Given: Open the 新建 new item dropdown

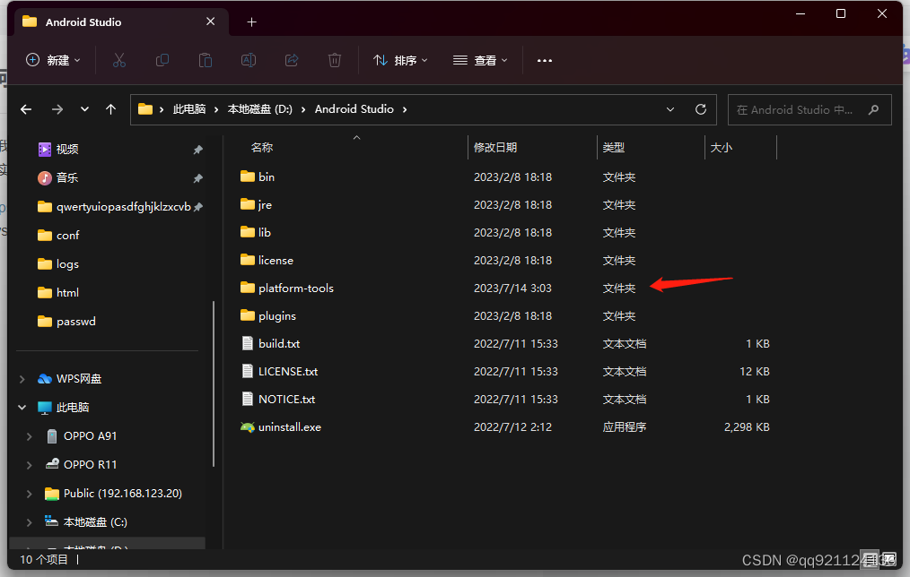Looking at the screenshot, I should 53,60.
